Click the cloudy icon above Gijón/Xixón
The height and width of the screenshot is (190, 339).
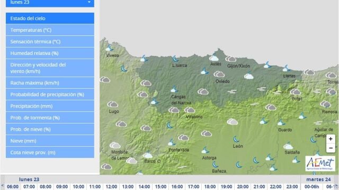231,59
